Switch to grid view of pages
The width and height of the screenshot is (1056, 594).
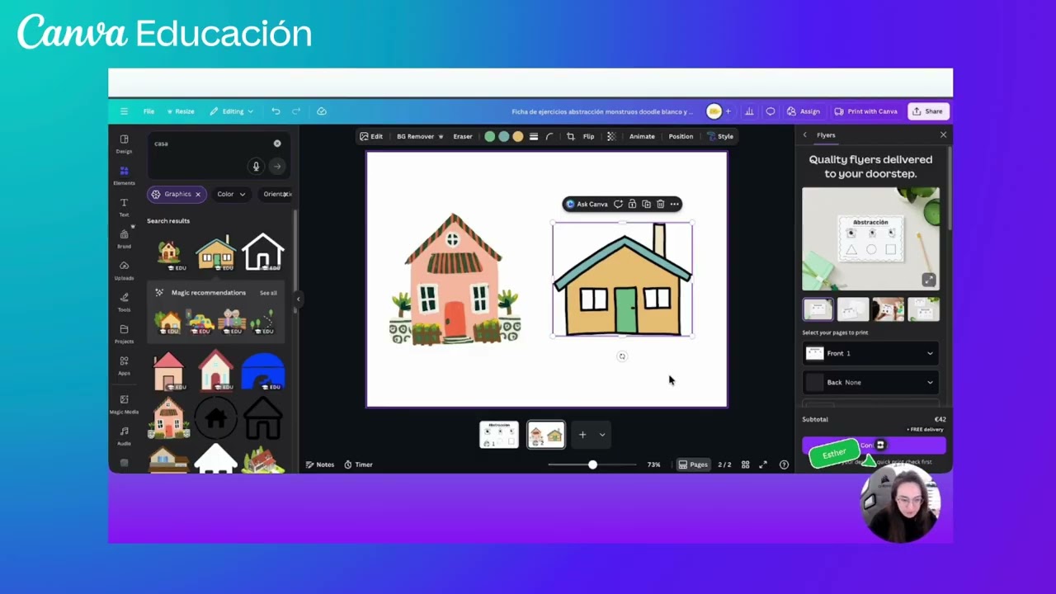coord(745,464)
